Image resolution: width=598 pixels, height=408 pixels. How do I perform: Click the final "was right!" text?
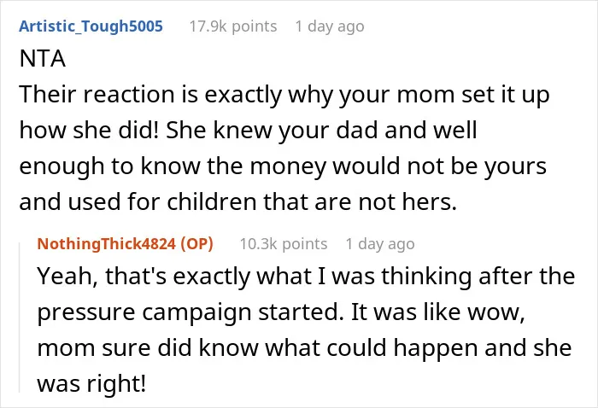point(91,383)
